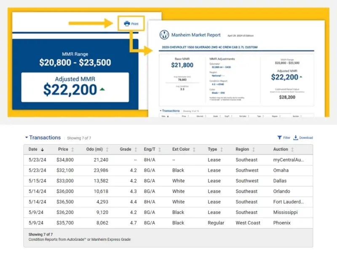Select the Omaha auction transaction row
This screenshot has width=337, height=253.
point(168,170)
